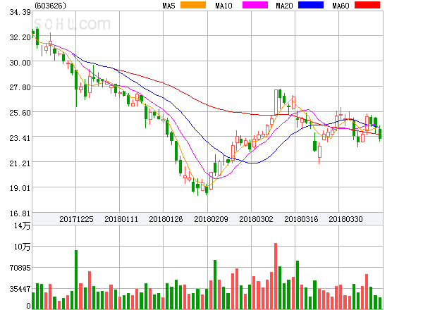Click the MA20 legend label
Viewport: 423px width, 310px height.
284,6
